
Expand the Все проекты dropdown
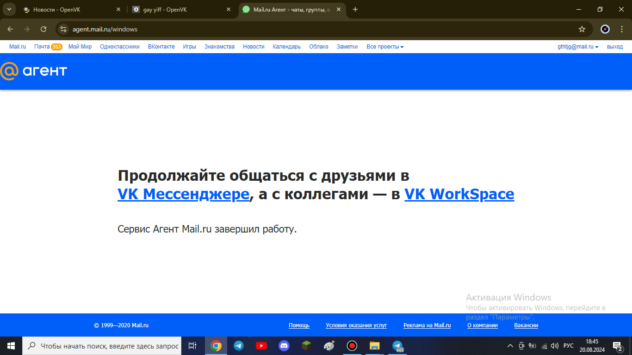pos(385,47)
